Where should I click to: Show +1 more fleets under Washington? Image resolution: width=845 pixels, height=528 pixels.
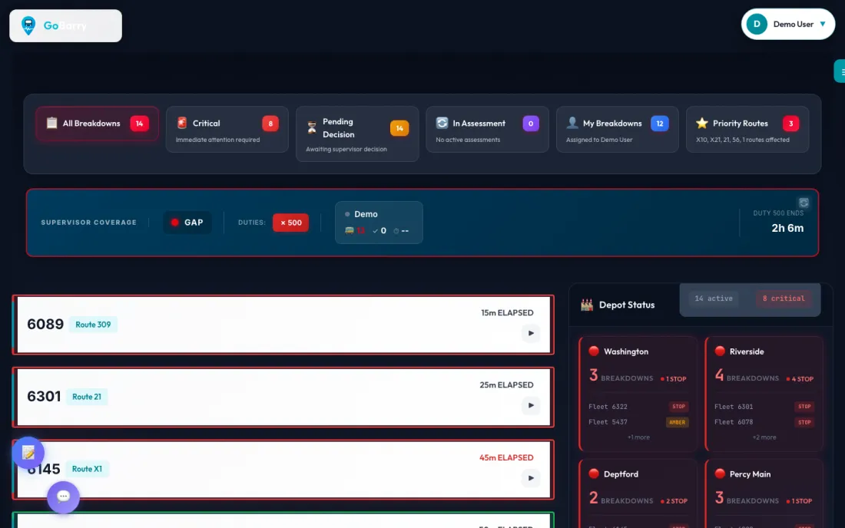(x=638, y=437)
